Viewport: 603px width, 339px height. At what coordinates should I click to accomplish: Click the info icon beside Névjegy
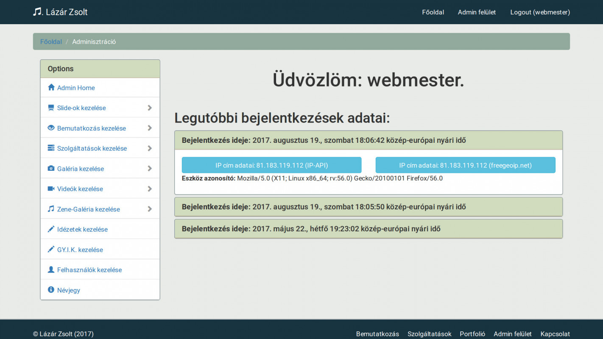51,290
